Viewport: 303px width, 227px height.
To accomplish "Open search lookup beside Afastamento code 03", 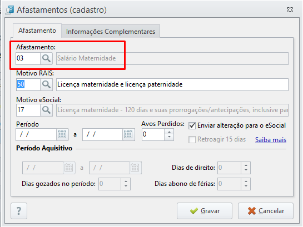I will click(x=46, y=58).
